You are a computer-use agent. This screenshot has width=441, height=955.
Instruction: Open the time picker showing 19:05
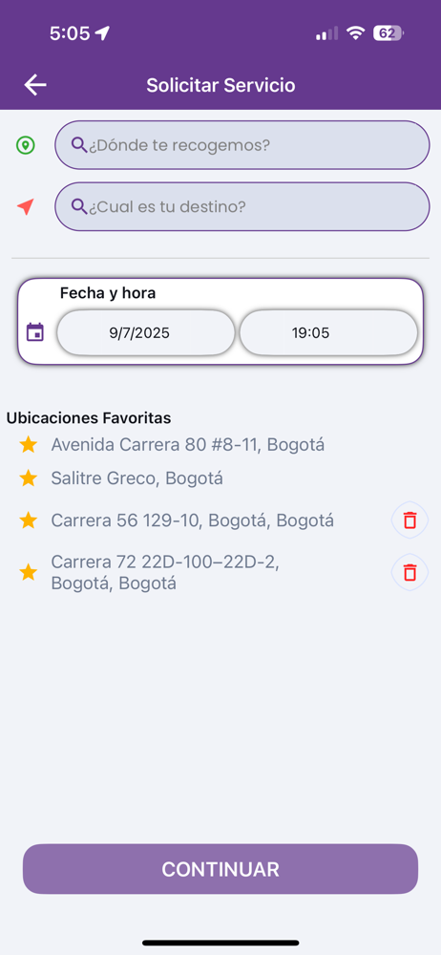[x=328, y=332]
